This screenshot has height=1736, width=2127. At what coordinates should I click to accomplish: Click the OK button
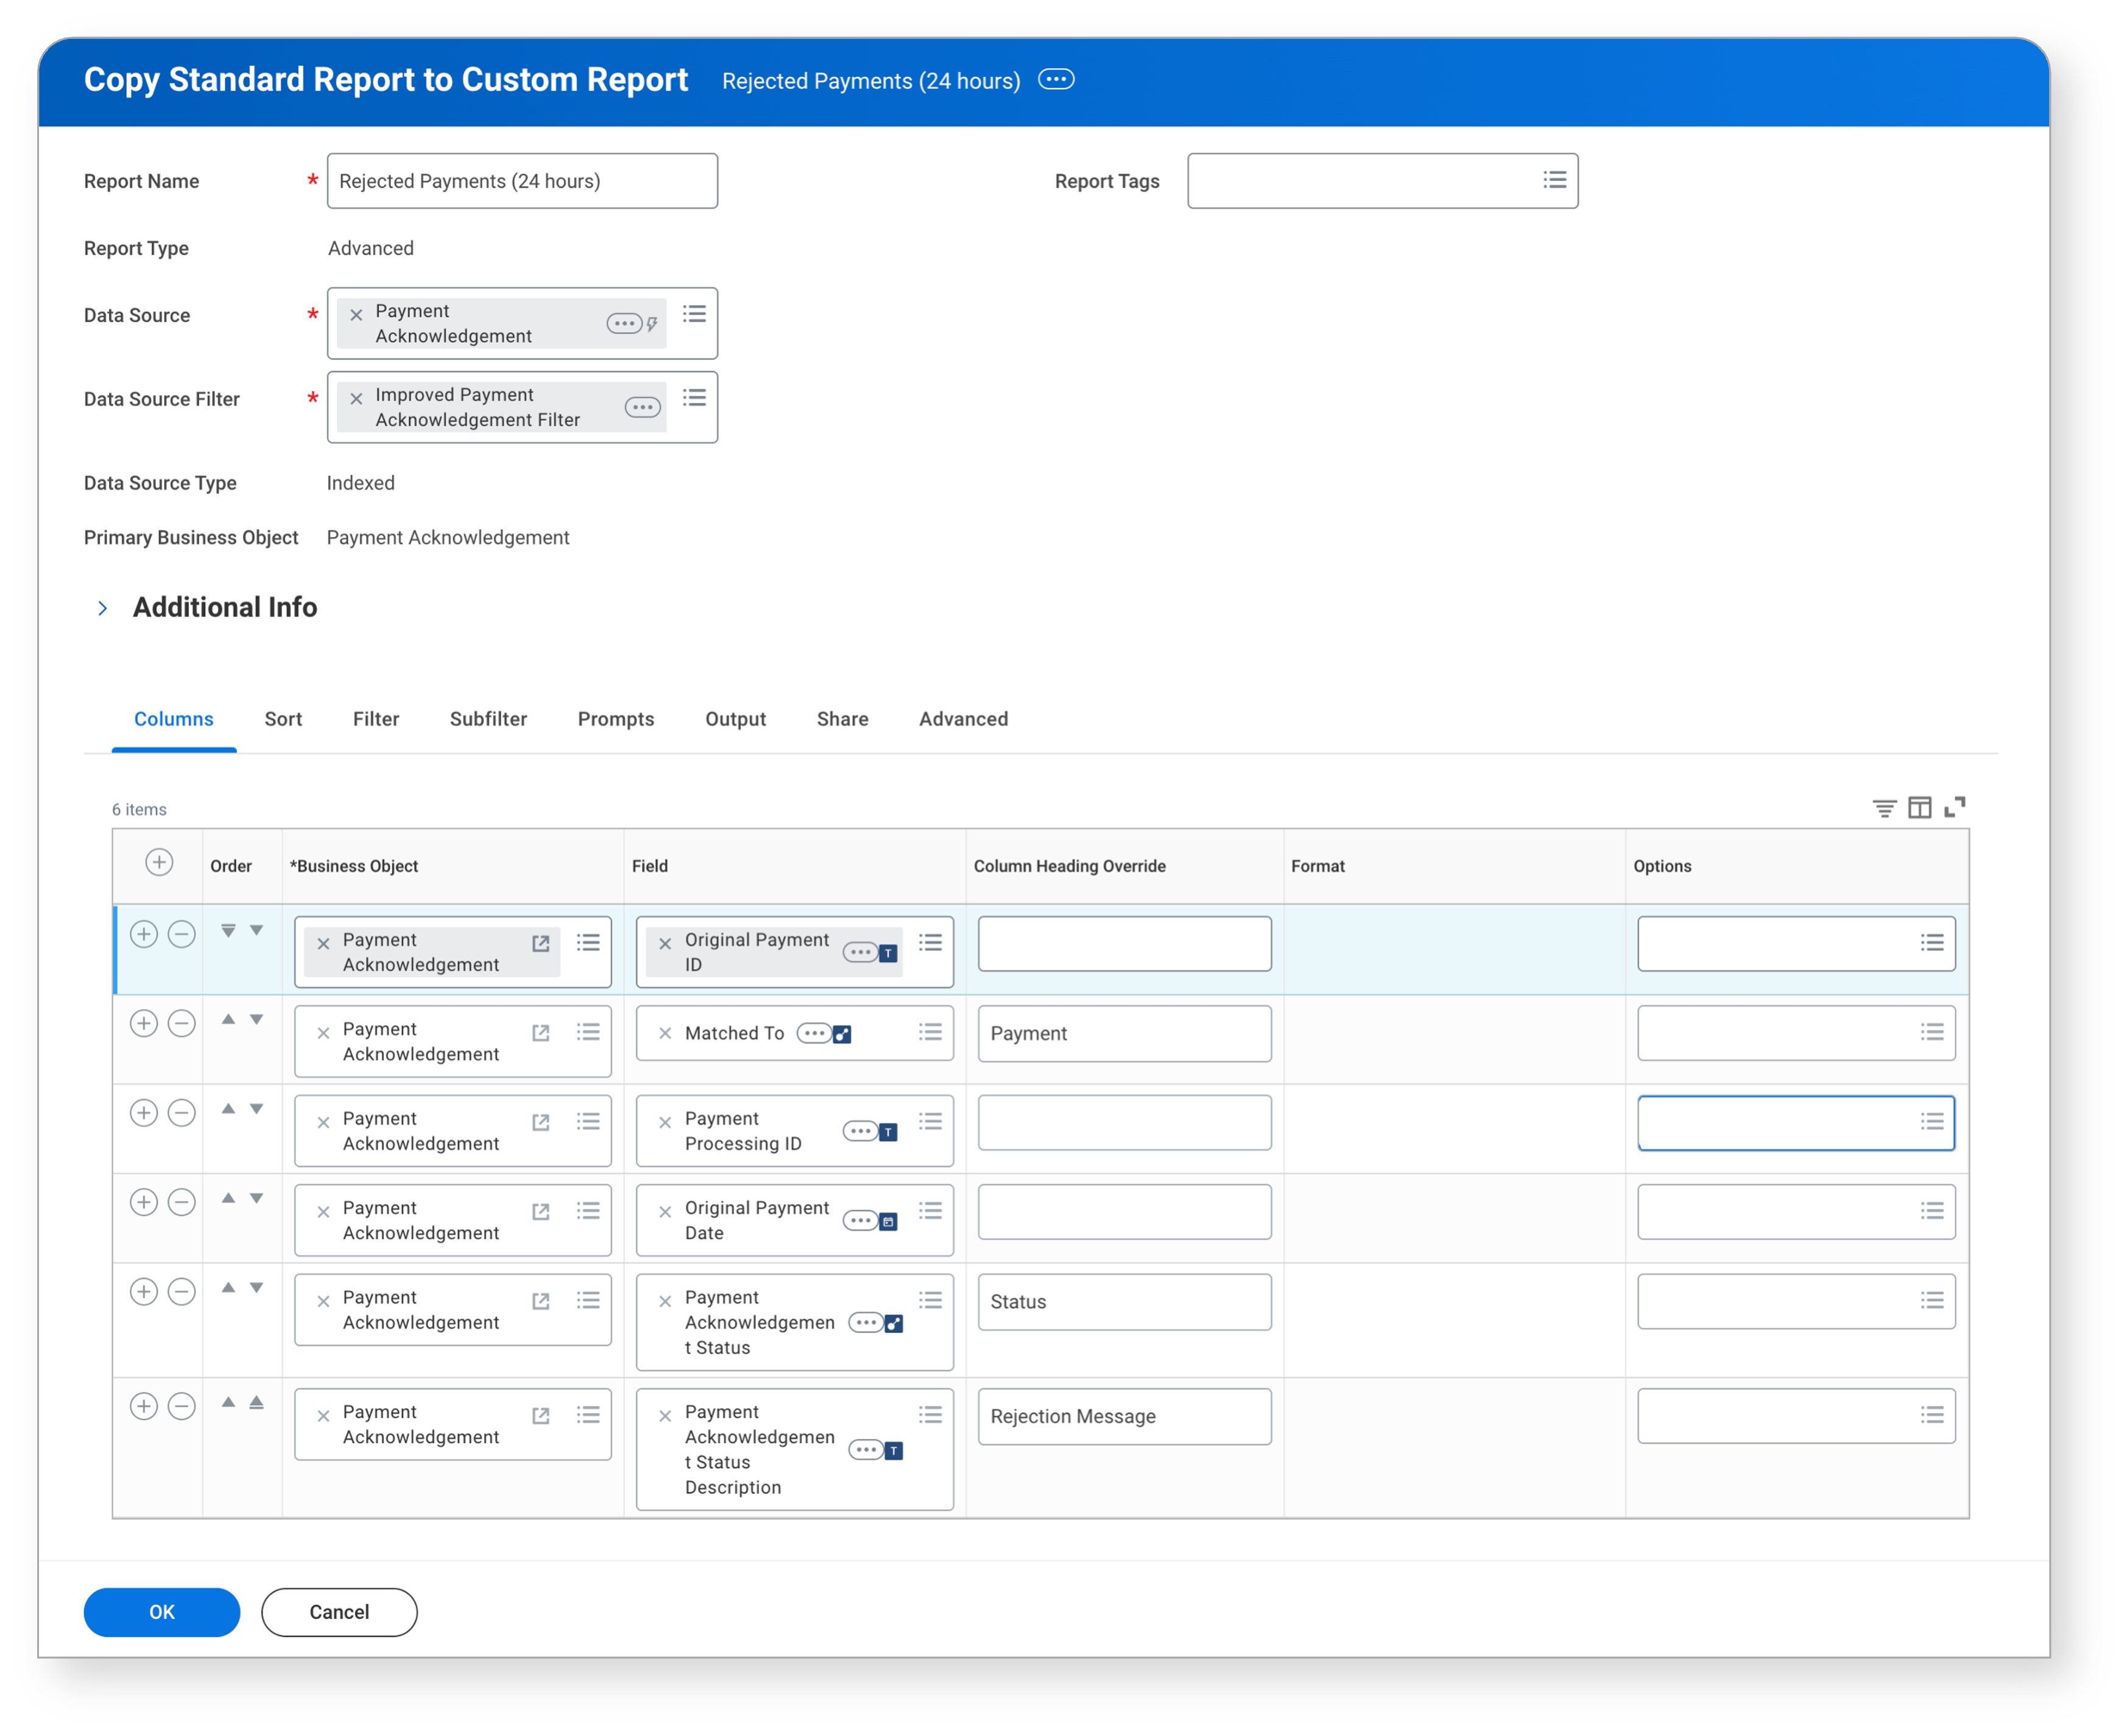161,1612
